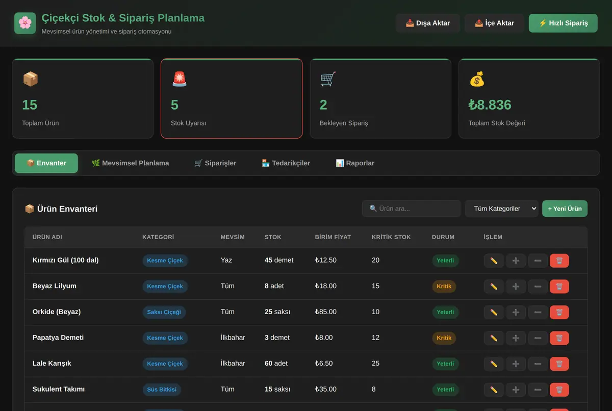
Task: Edit the Lale Karışık product
Action: click(x=494, y=364)
